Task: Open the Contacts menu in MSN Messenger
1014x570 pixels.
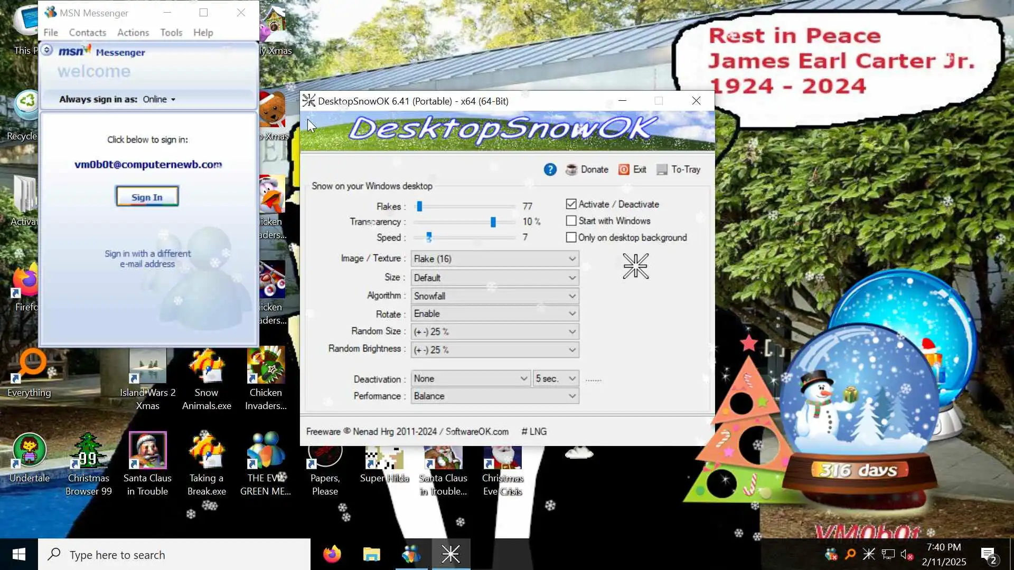Action: [x=87, y=33]
